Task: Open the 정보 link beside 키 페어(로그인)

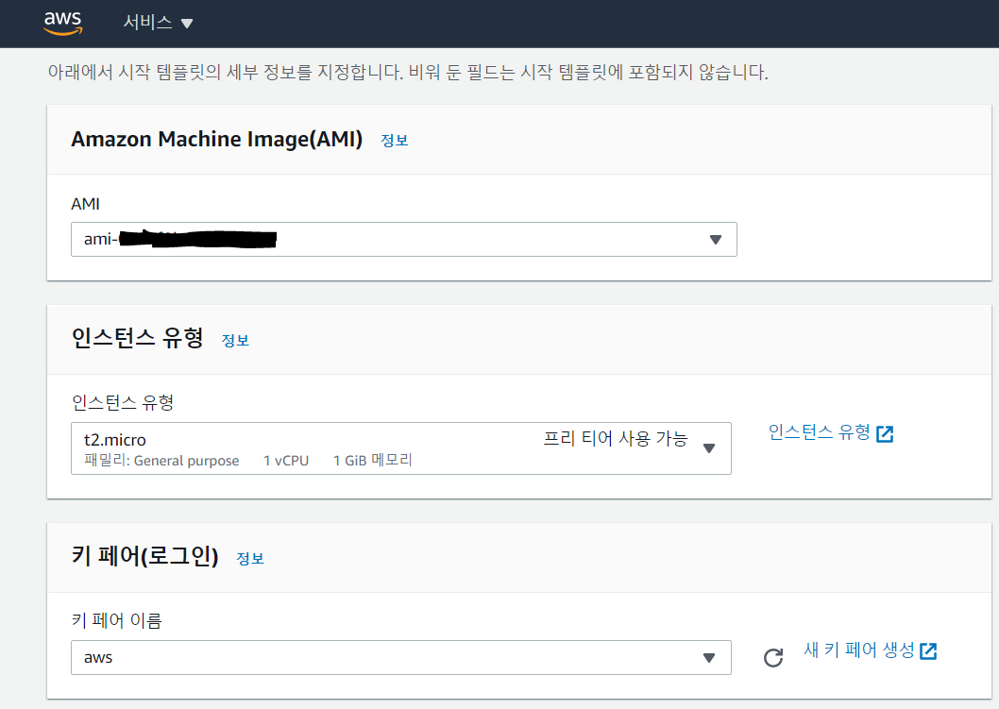Action: 250,558
